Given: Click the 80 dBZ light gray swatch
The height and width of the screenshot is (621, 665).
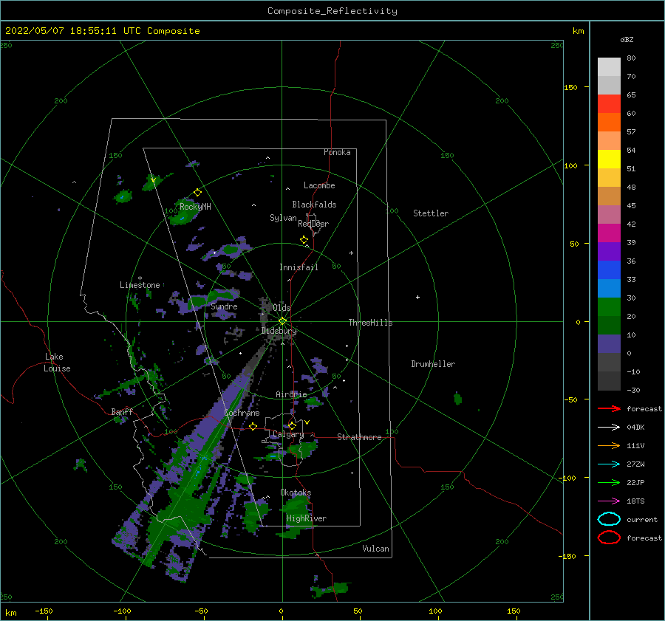Looking at the screenshot, I should pos(609,67).
